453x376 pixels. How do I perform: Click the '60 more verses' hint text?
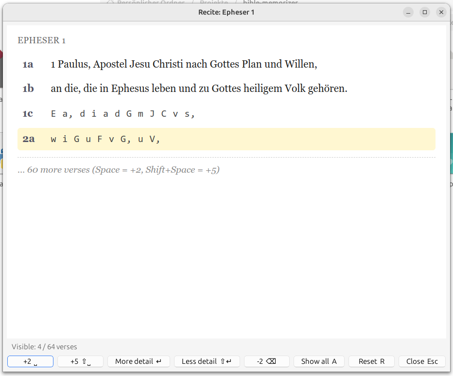point(119,170)
